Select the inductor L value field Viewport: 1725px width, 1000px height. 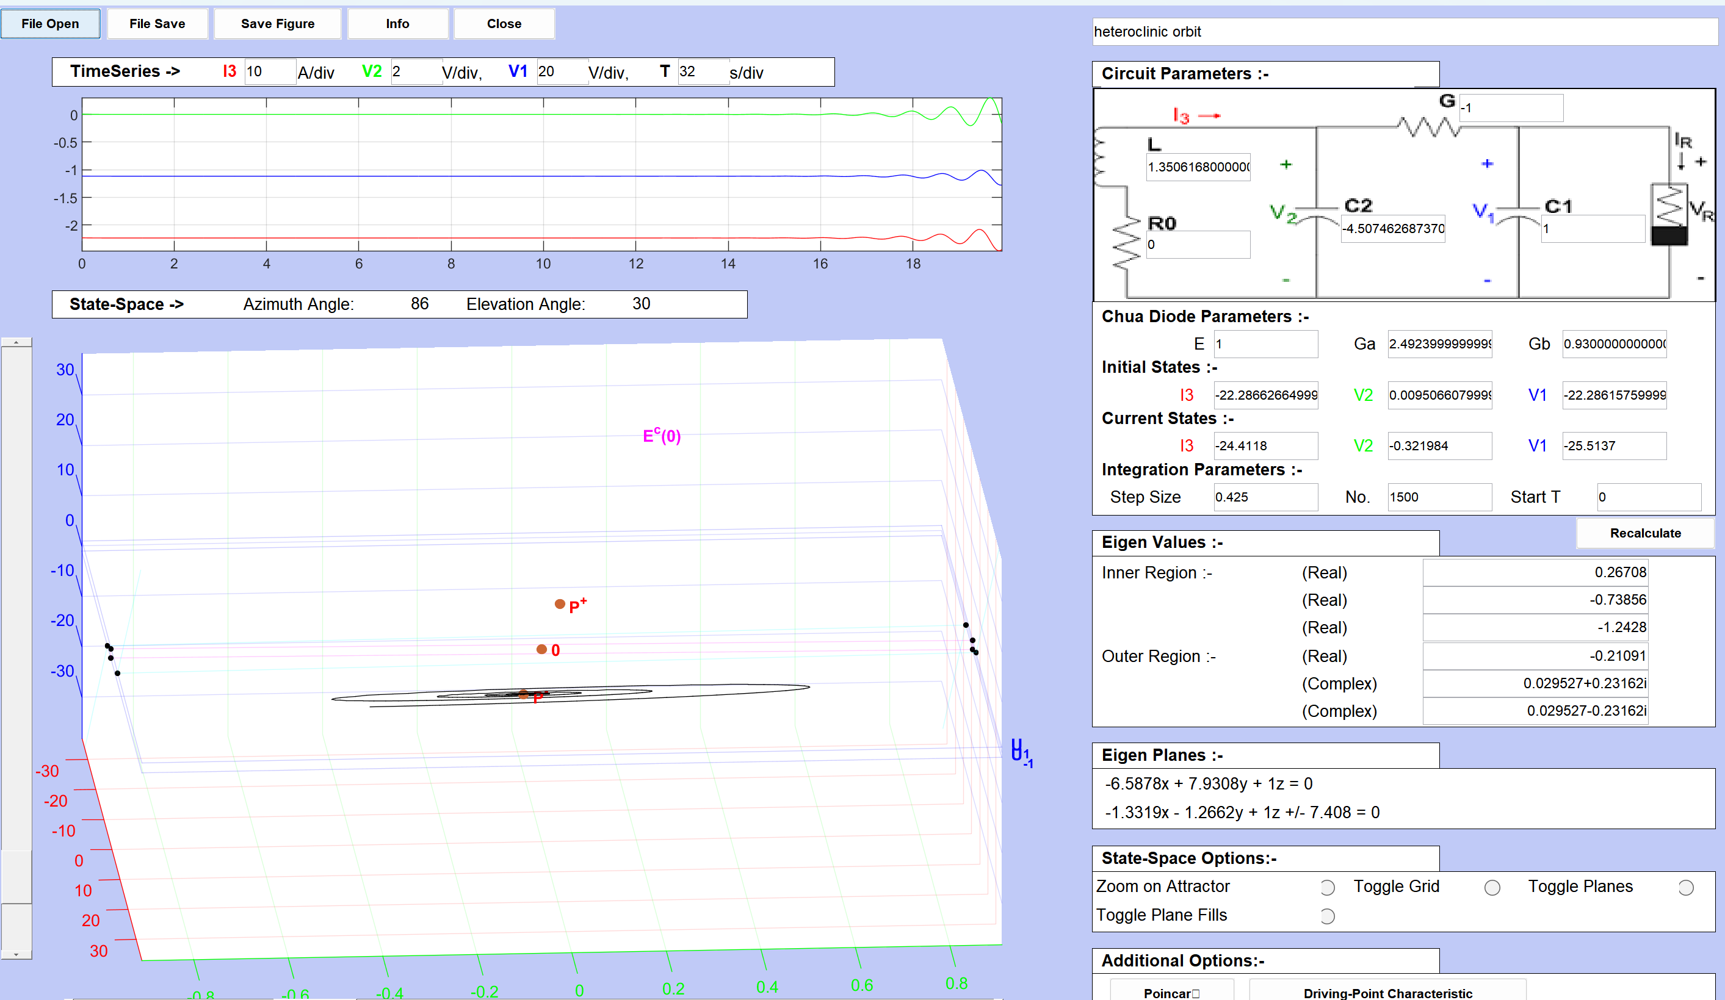point(1198,167)
